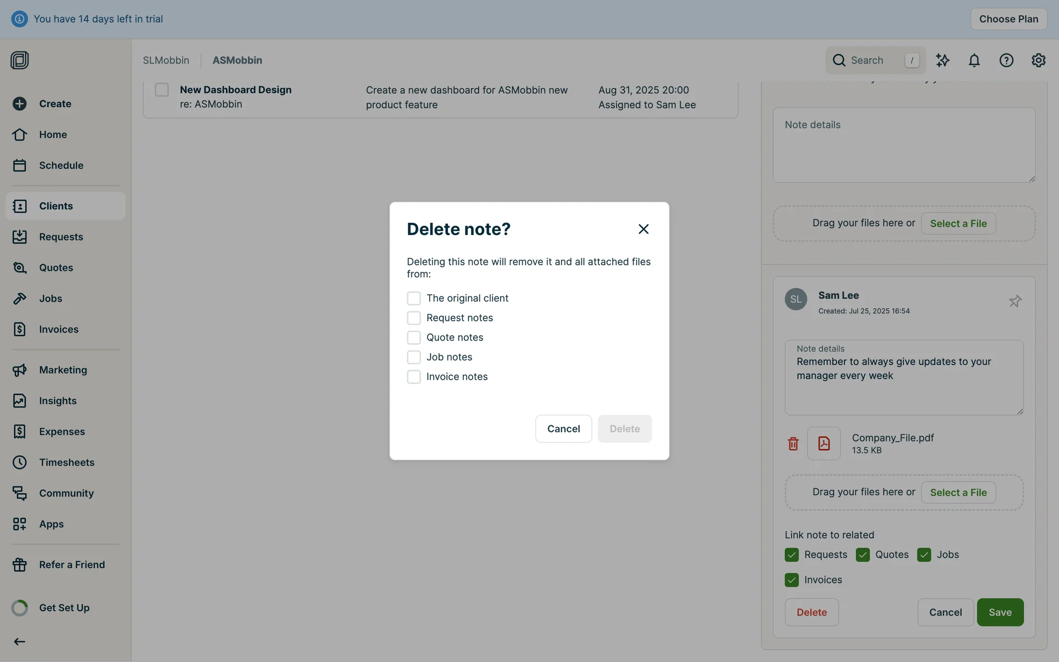Click the Choose Plan button

(1008, 19)
